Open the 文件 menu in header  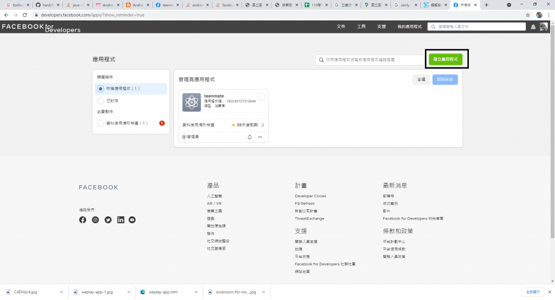point(341,26)
